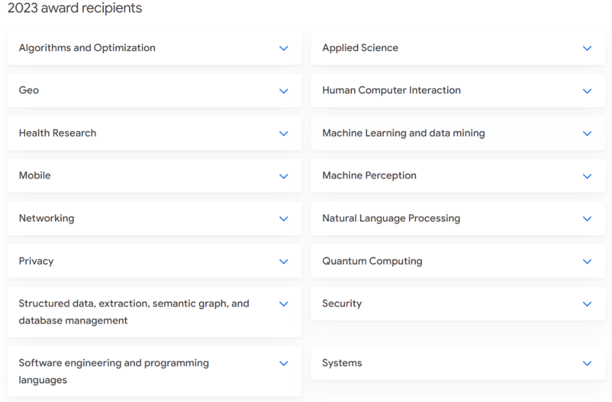Expand the Networking chevron arrow
This screenshot has height=402, width=612.
coord(284,219)
